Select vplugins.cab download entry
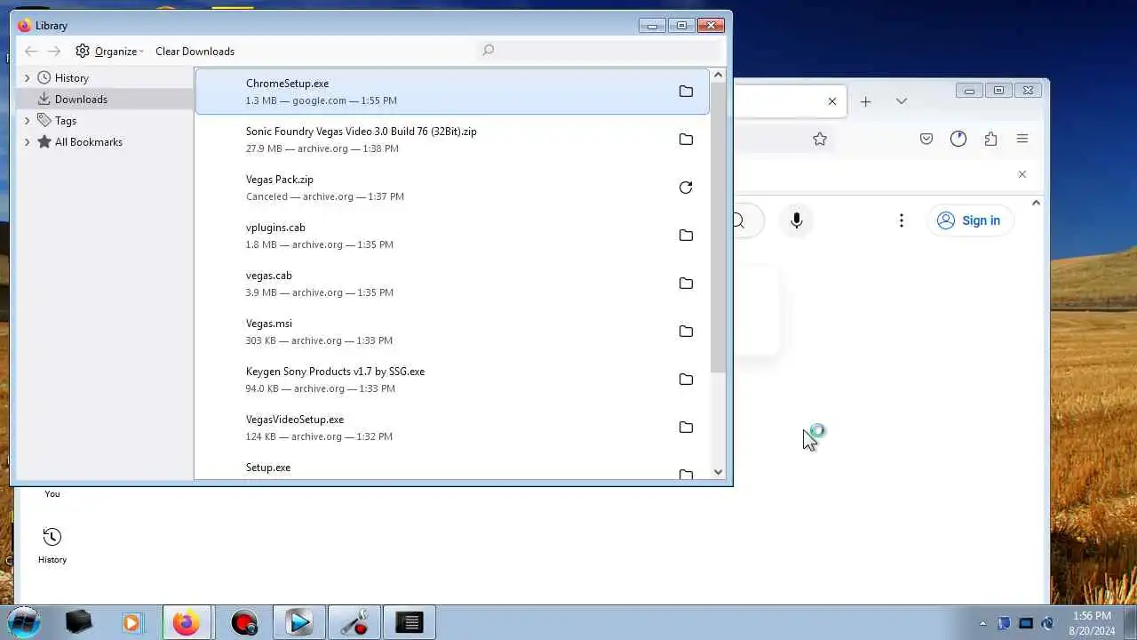Image resolution: width=1137 pixels, height=640 pixels. pyautogui.click(x=451, y=236)
